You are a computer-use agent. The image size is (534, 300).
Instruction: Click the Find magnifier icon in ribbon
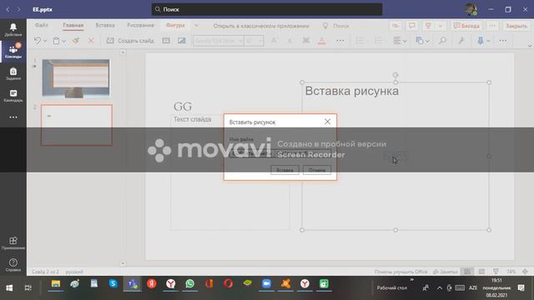[442, 41]
